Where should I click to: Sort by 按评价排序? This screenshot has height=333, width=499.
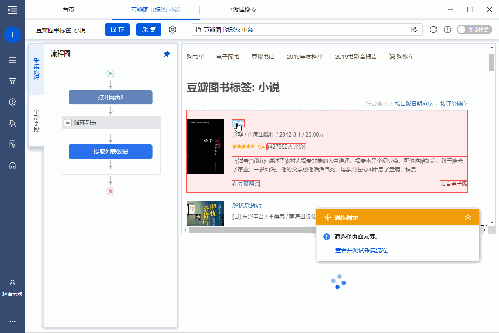454,104
